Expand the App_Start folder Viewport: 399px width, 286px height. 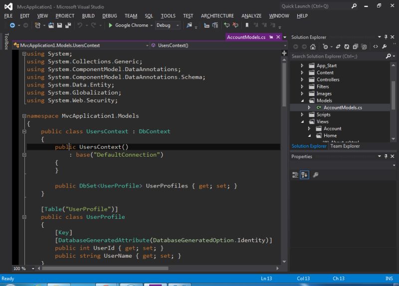pyautogui.click(x=302, y=66)
